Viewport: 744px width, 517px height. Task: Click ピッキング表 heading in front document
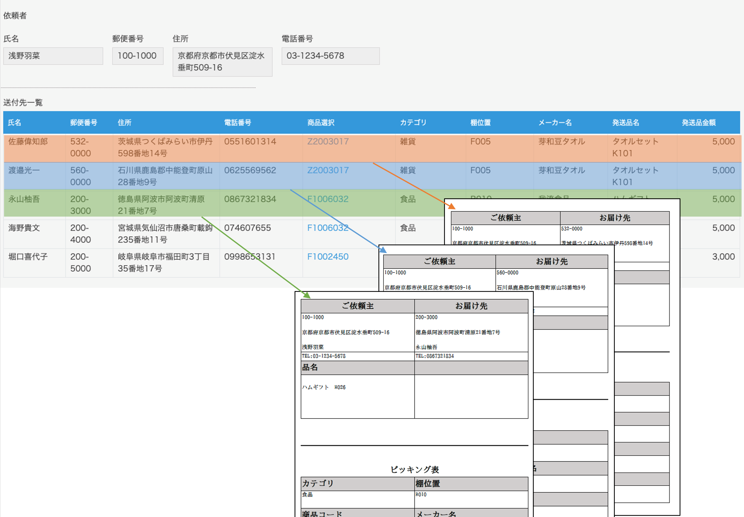tap(415, 470)
